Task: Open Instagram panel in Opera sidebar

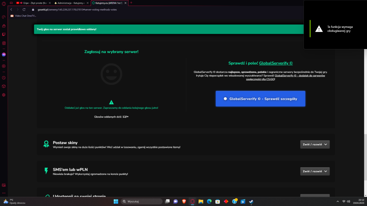Action: pyautogui.click(x=4, y=43)
